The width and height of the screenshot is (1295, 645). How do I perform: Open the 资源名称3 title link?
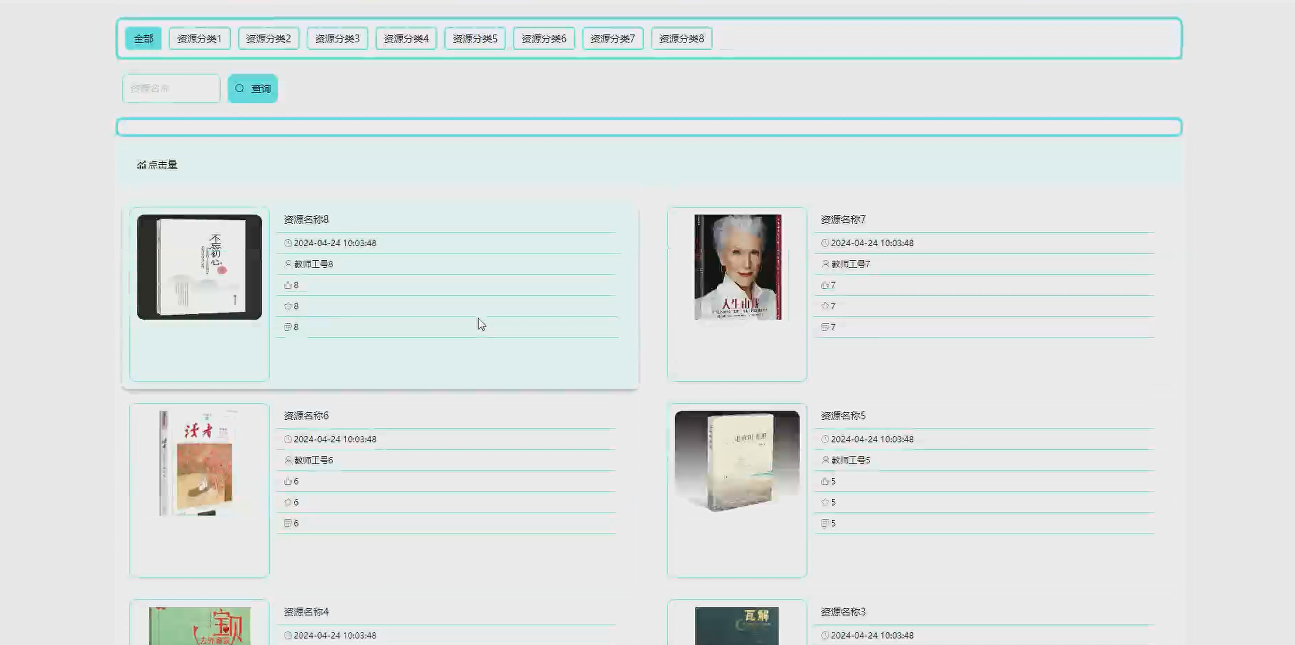pyautogui.click(x=843, y=612)
